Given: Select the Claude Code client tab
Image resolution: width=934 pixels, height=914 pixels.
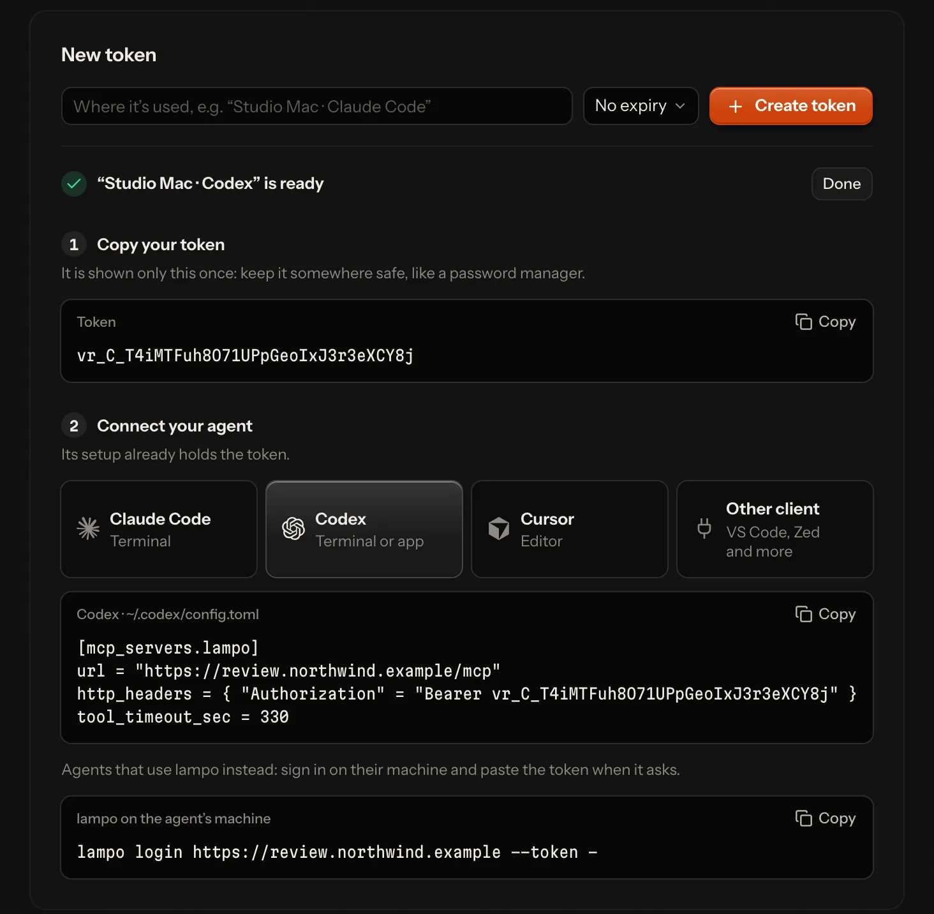Looking at the screenshot, I should tap(159, 529).
